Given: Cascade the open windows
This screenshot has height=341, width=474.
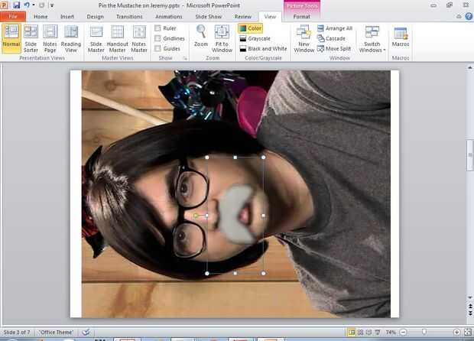Looking at the screenshot, I should click(x=331, y=39).
